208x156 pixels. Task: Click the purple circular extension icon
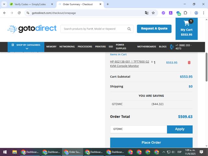click(x=163, y=13)
